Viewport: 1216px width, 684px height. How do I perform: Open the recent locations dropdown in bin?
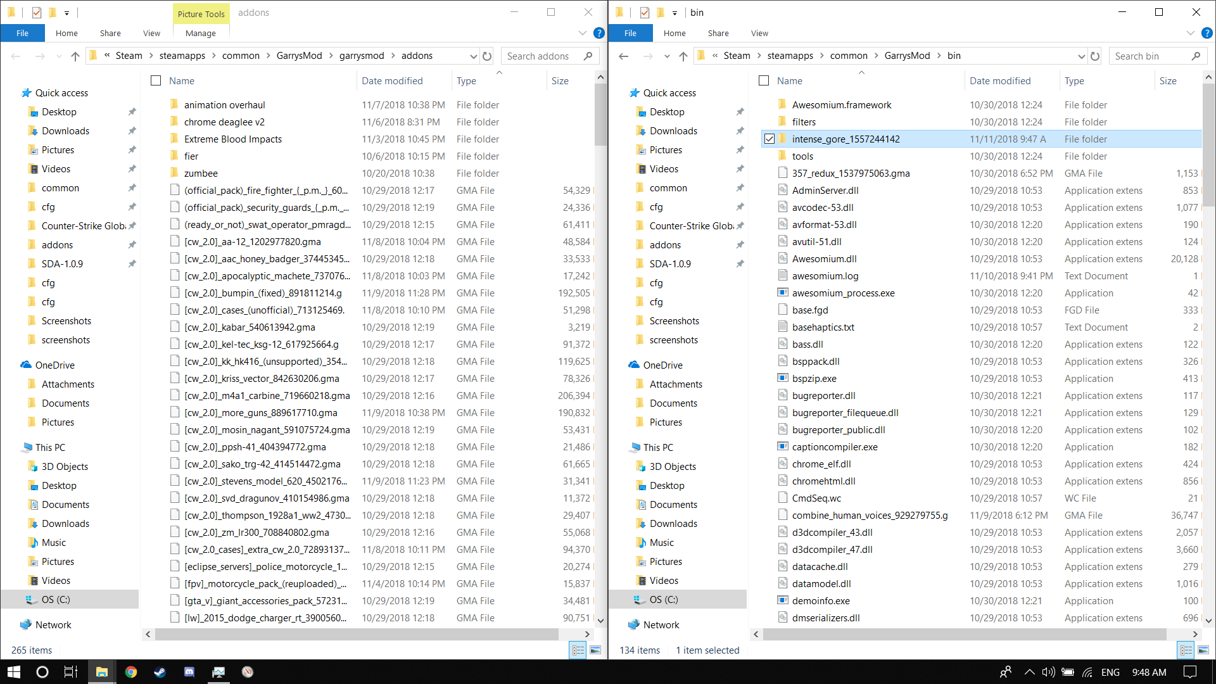[667, 56]
